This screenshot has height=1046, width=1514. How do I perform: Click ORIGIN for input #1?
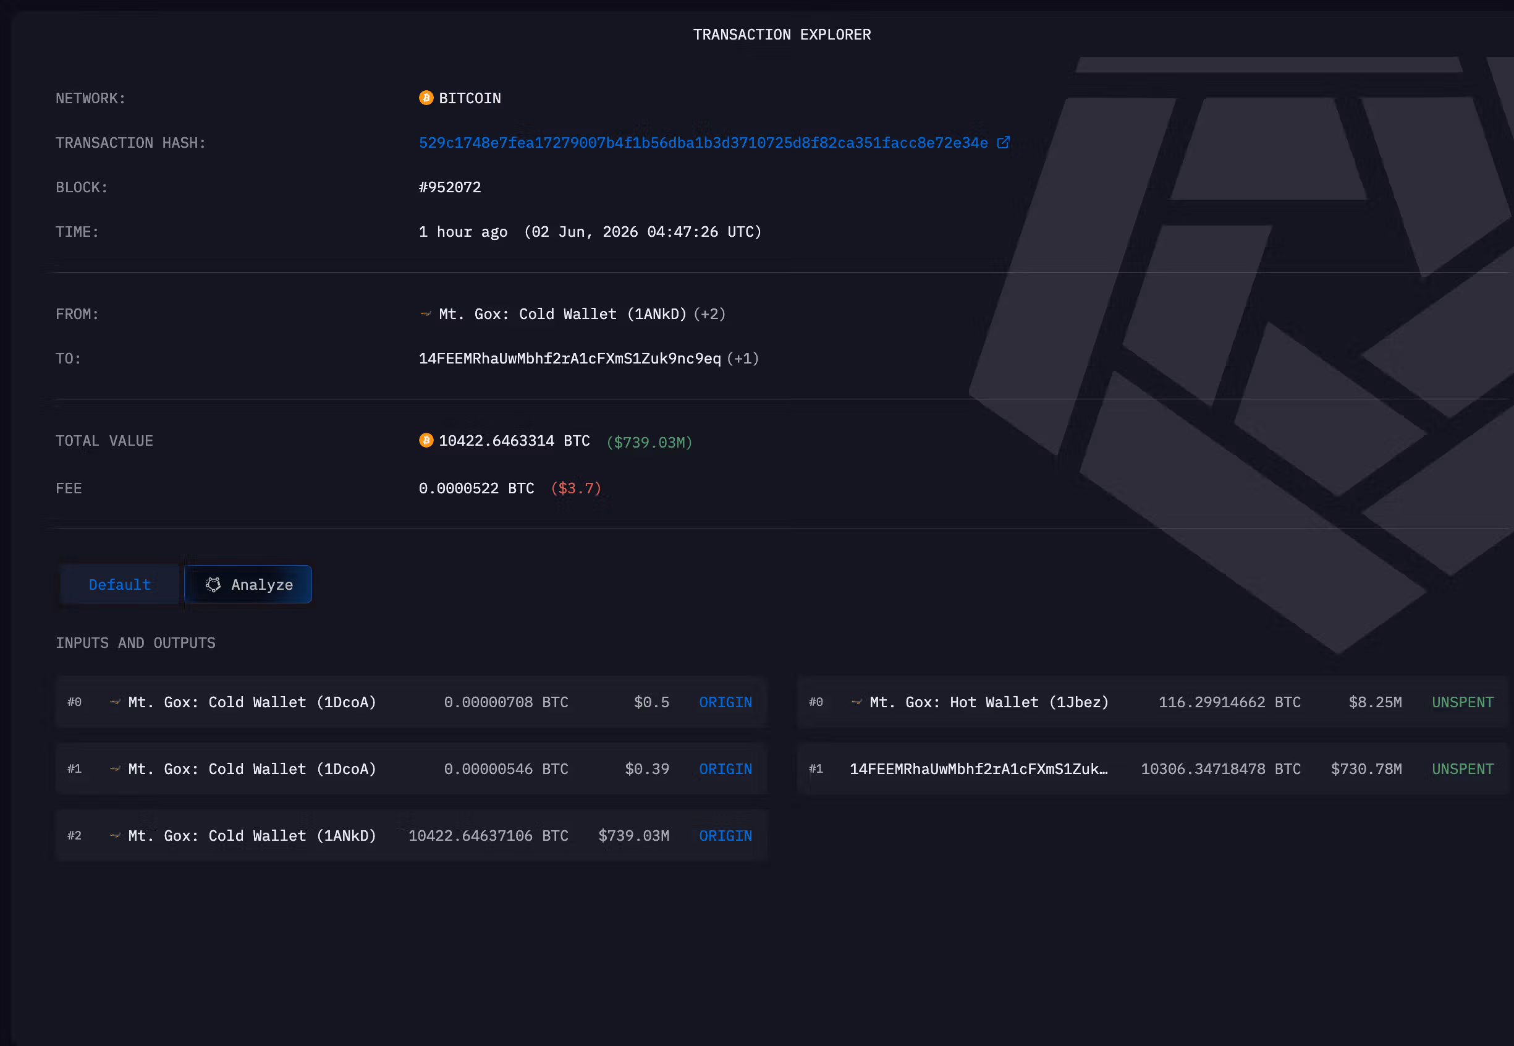coord(725,770)
